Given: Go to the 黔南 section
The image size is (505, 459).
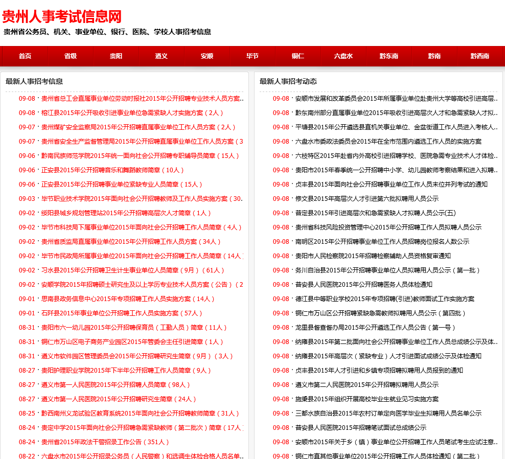Looking at the screenshot, I should click(x=434, y=56).
